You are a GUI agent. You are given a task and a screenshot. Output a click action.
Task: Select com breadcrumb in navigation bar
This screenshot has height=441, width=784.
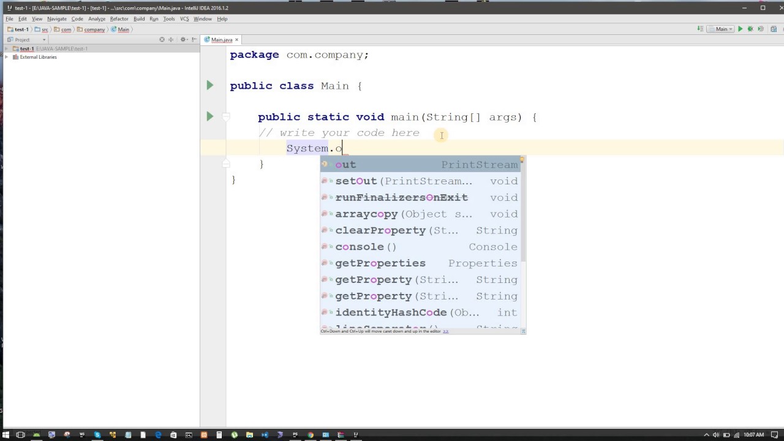63,29
